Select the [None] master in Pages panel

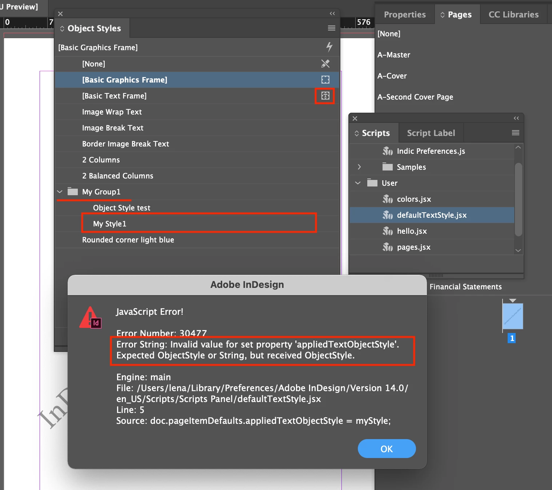point(389,34)
